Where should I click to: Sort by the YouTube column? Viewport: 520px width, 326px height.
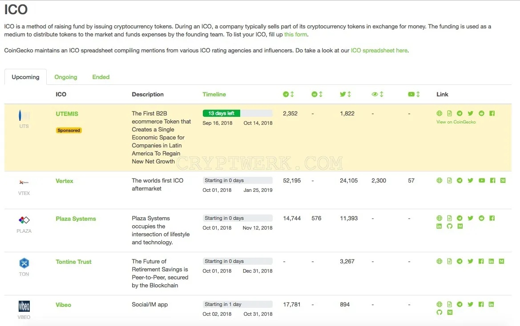click(x=414, y=94)
